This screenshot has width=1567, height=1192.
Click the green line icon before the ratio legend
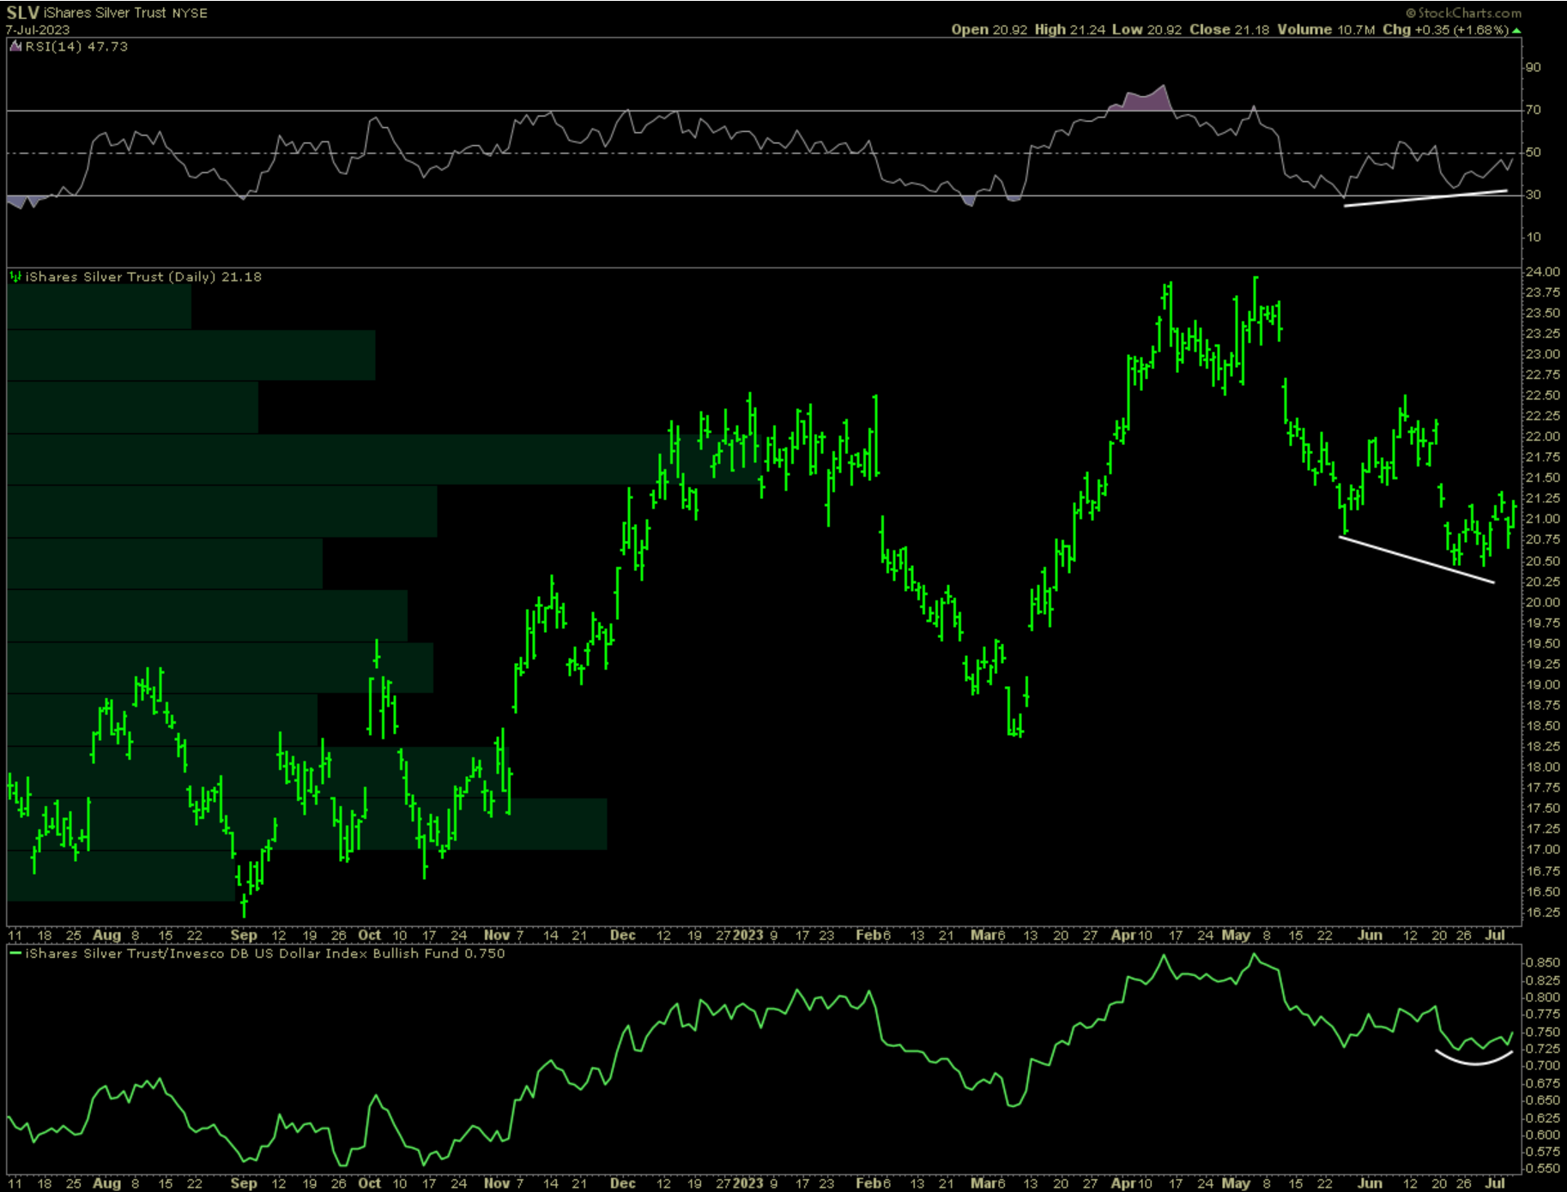coord(15,953)
